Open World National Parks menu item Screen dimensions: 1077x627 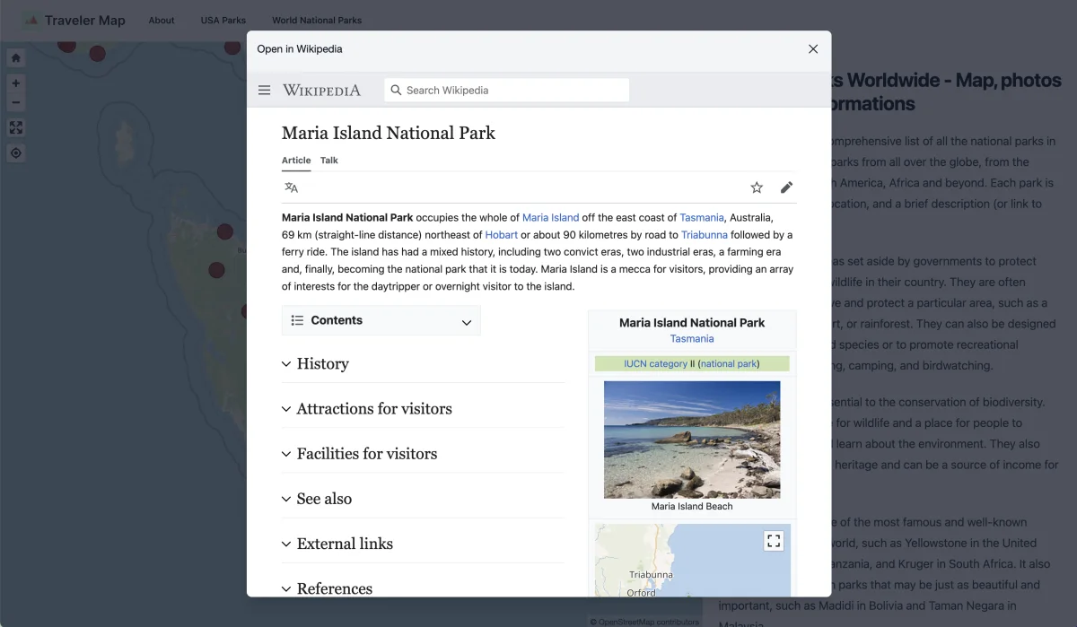317,20
